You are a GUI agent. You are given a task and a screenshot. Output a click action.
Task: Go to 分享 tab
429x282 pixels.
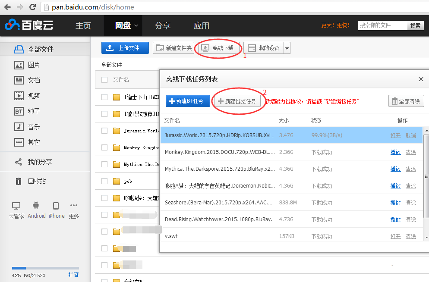pos(163,26)
